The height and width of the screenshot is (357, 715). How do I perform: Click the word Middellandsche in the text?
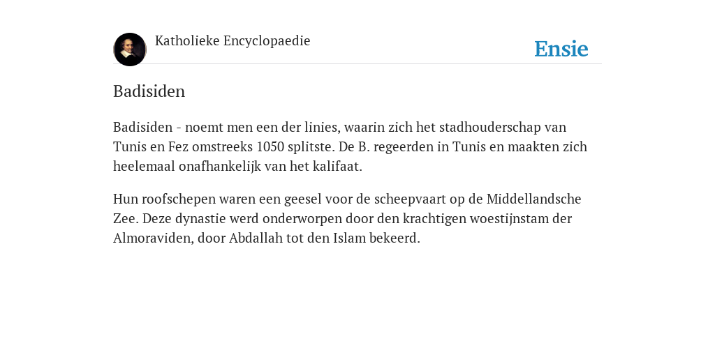coord(533,199)
